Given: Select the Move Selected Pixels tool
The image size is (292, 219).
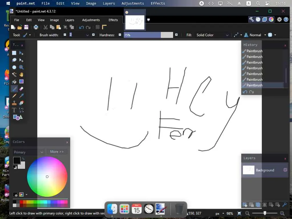Looking at the screenshot, I should pyautogui.click(x=21, y=53).
